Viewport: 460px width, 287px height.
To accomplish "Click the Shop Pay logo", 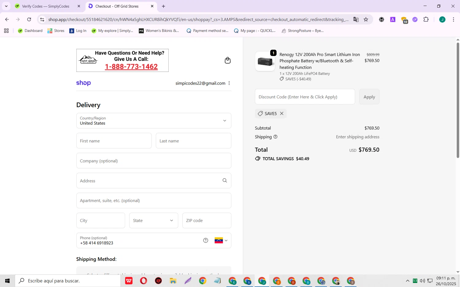I will (x=83, y=83).
